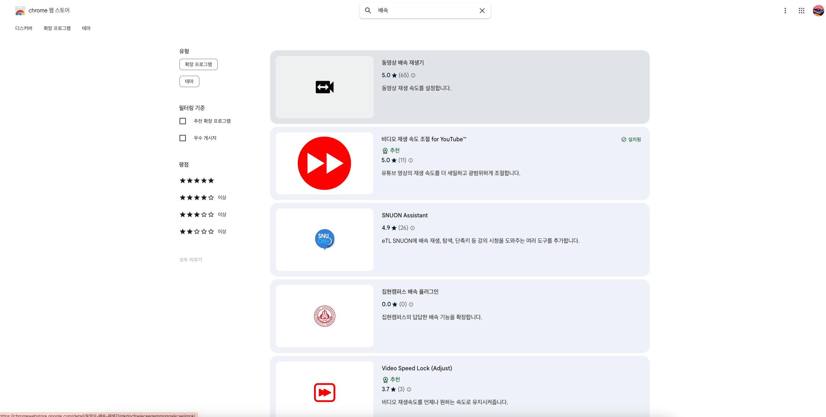The height and width of the screenshot is (417, 826).
Task: Switch to the 디스커버 tab
Action: click(24, 28)
